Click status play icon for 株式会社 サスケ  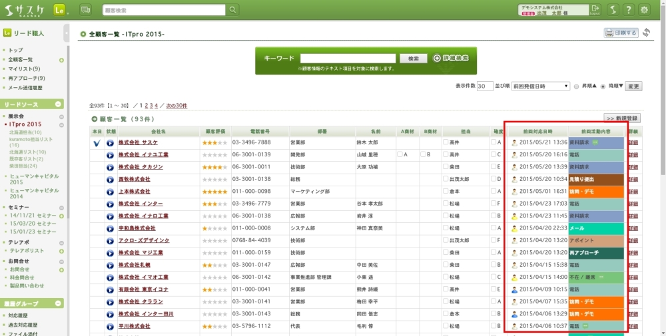(x=111, y=142)
